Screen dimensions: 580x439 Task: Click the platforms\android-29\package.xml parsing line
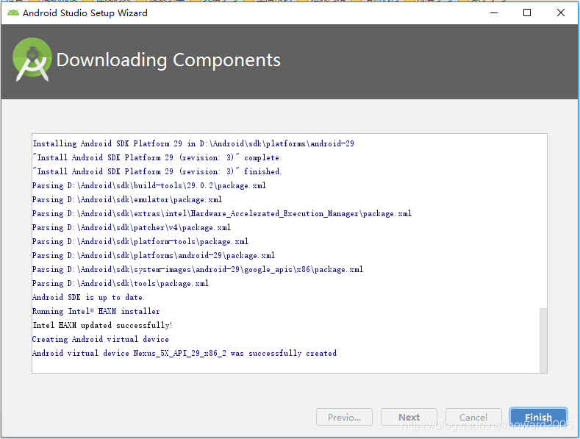click(154, 255)
